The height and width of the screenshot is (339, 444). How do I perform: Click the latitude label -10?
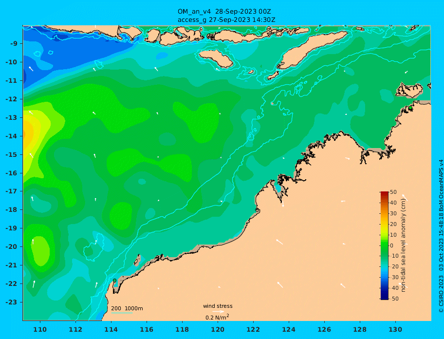point(12,62)
